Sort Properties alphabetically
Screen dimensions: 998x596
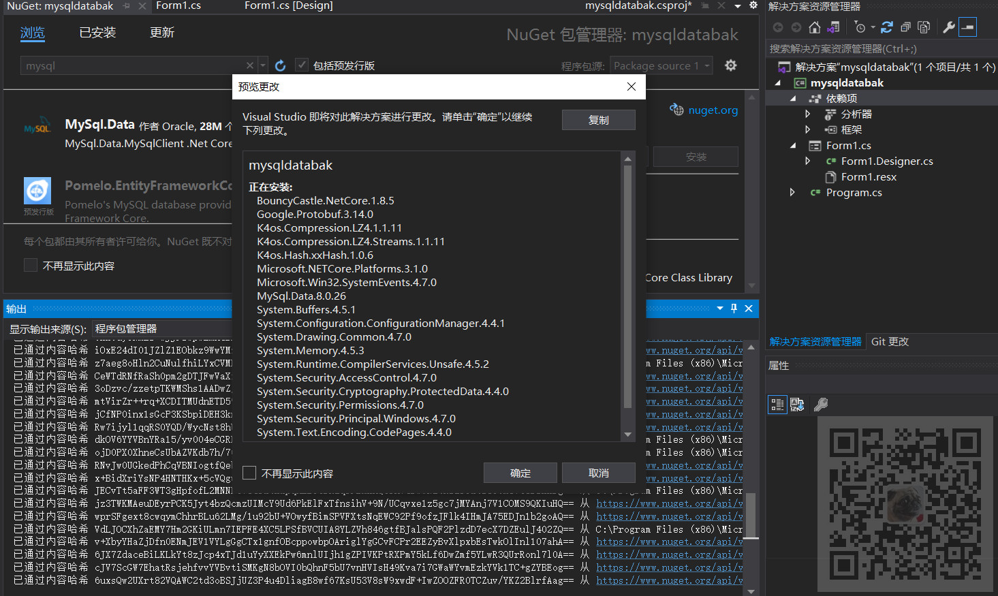[797, 405]
